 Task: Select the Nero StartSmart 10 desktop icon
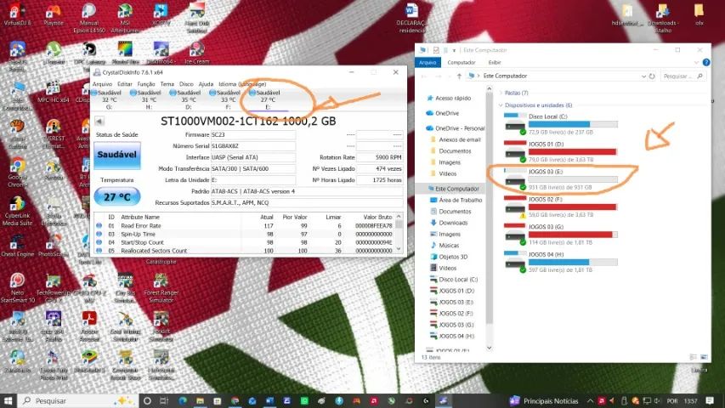point(17,288)
